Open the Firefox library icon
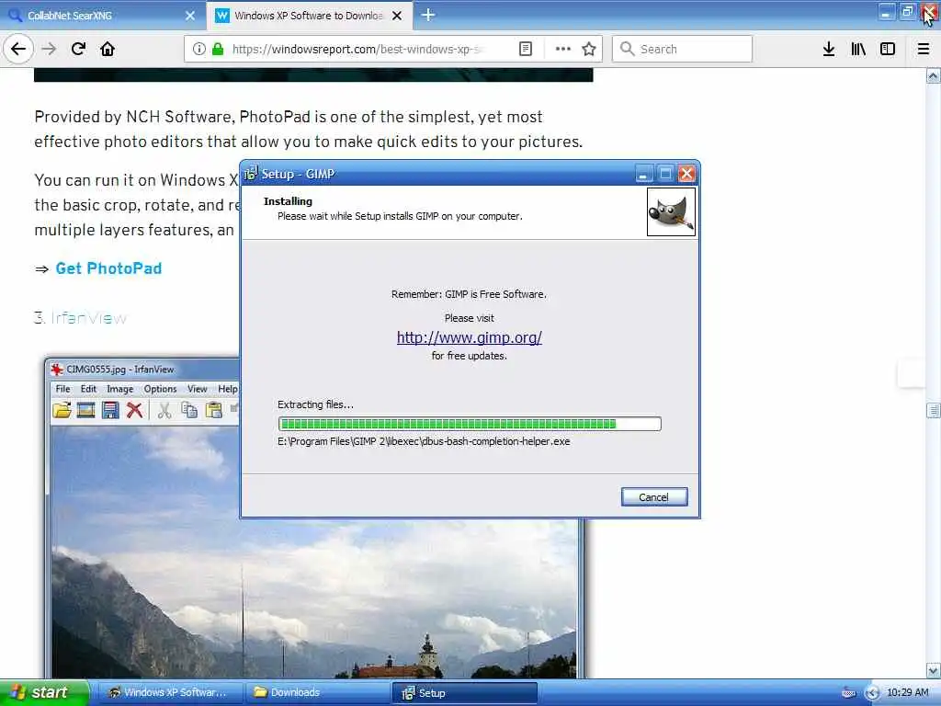Screen dimensions: 941x706 click(858, 49)
